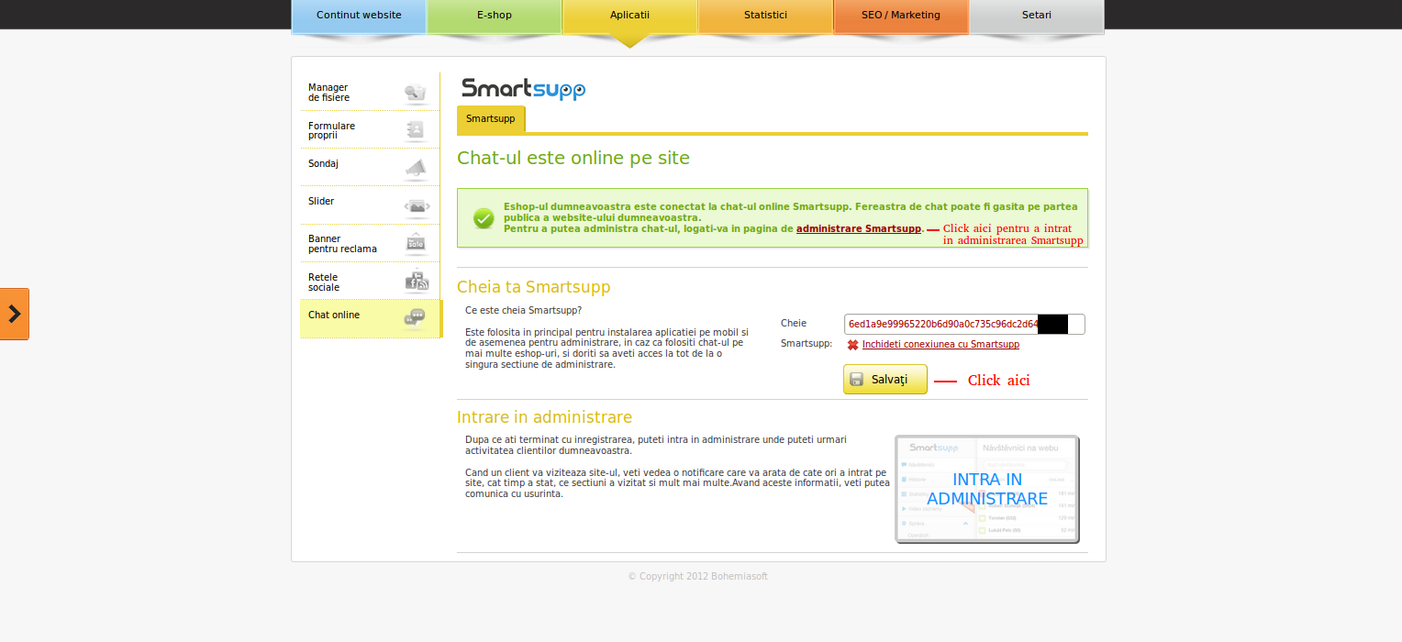The width and height of the screenshot is (1402, 642).
Task: Go to Retele sociale in sidebar
Action: (x=370, y=281)
